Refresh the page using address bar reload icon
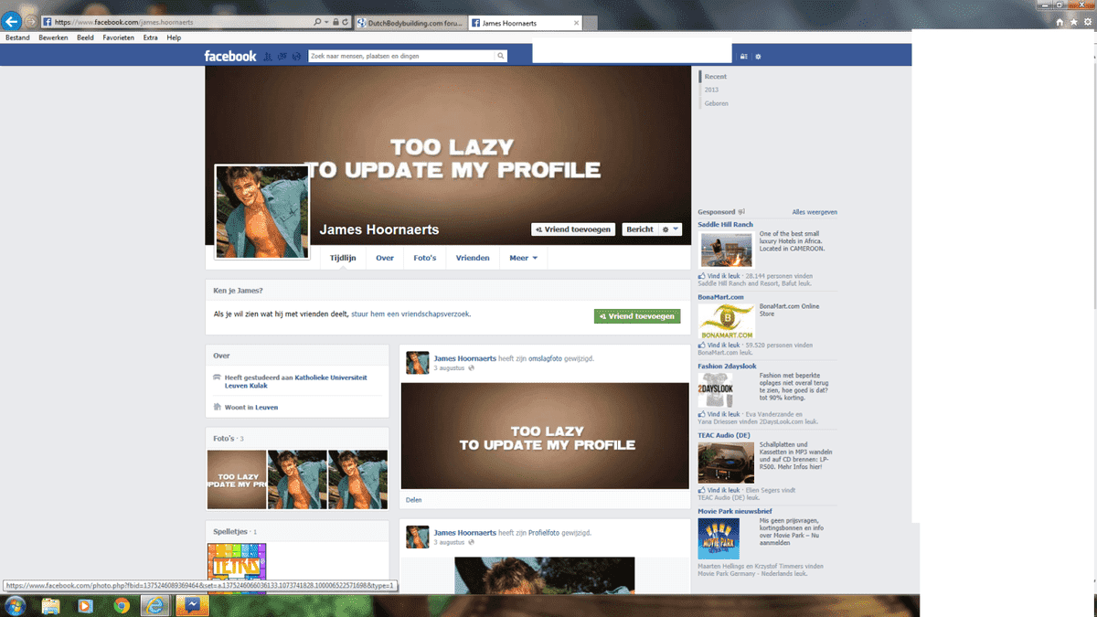Screen dimensions: 1097x617 tap(346, 22)
